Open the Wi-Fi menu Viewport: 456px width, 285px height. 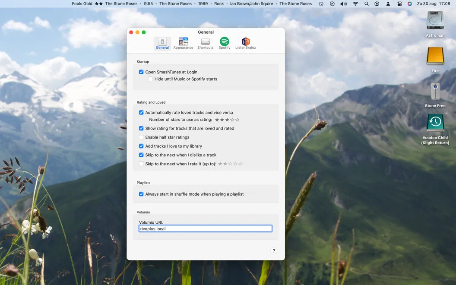355,4
